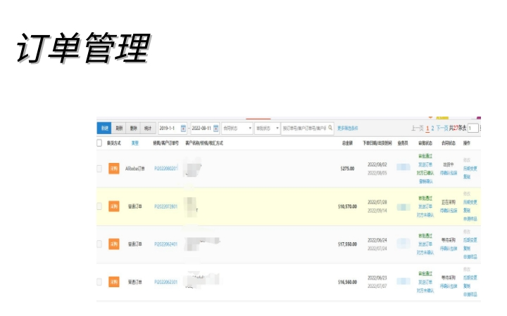Viewport: 507px width, 316px height.
Task: Click 申请样品 in the $17,550.00 row
Action: click(470, 257)
